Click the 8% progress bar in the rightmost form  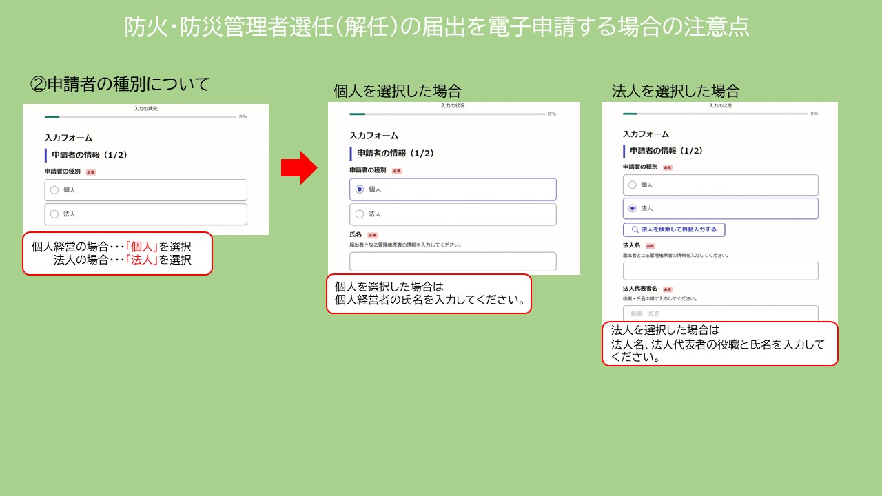[715, 114]
